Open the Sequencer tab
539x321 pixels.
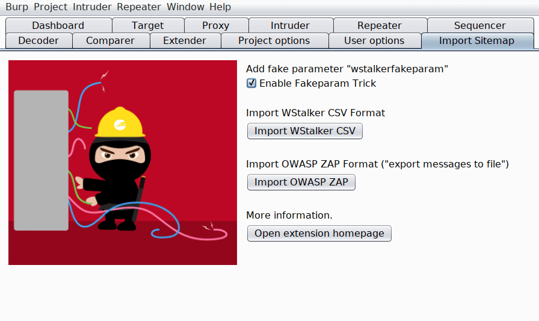[x=479, y=25]
